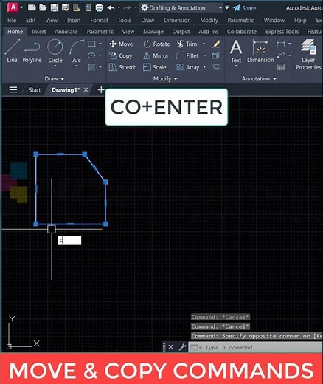
Task: Open the AutoCAD application menu button
Action: coord(13,7)
